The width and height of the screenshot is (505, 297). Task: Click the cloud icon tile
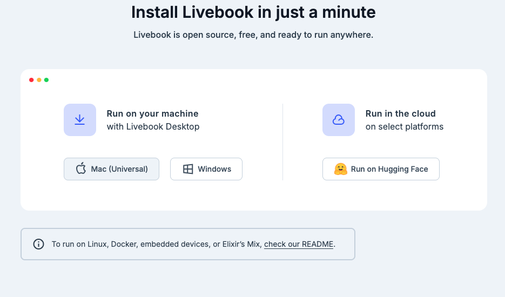pyautogui.click(x=339, y=120)
